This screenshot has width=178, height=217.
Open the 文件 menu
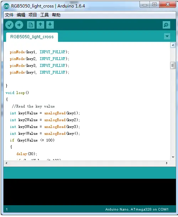[9, 15]
